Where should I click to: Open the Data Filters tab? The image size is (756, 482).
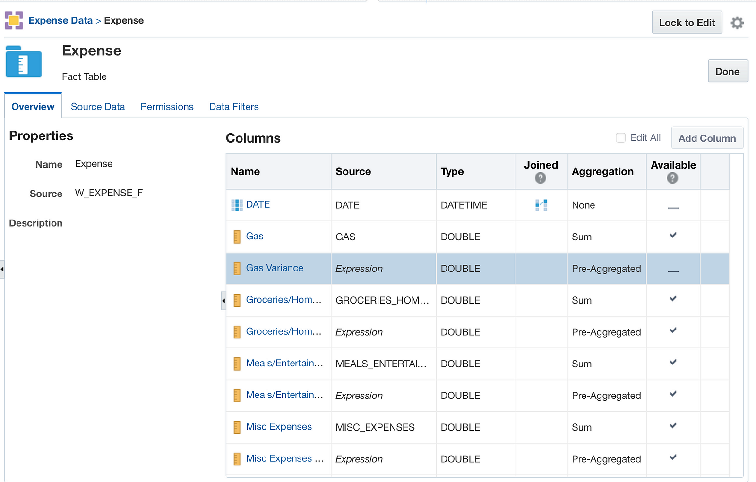pyautogui.click(x=234, y=107)
